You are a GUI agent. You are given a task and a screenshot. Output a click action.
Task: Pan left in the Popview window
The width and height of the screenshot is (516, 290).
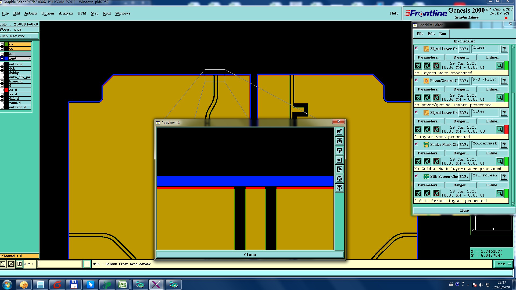pos(340,160)
